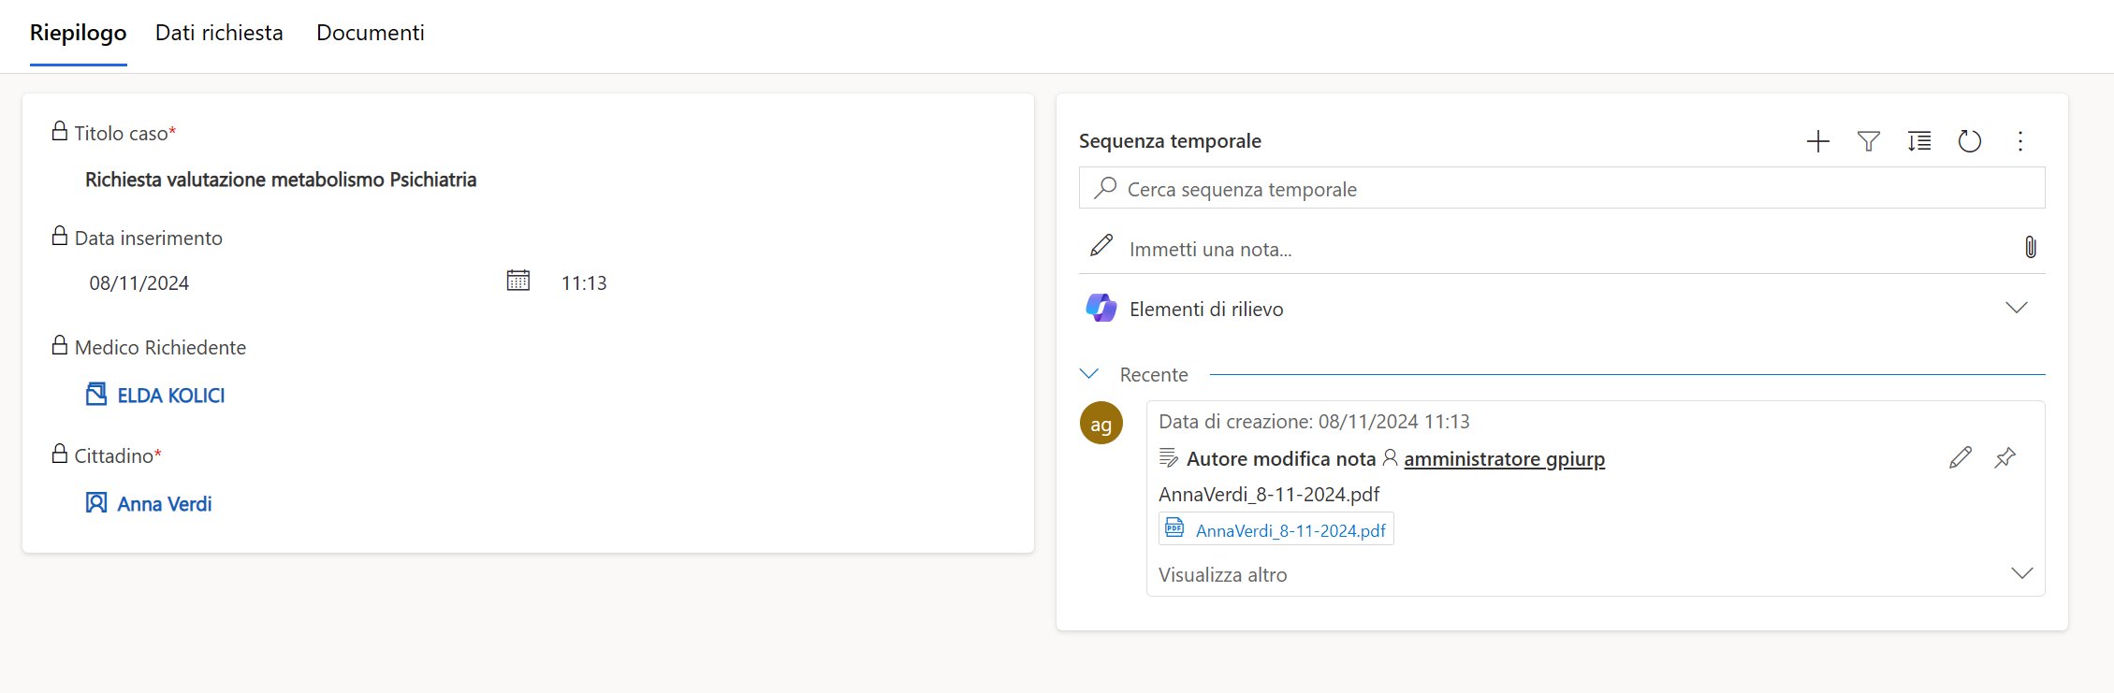Open the AnnaVerdi_8-11-2024.pdf attachment link

1290,530
